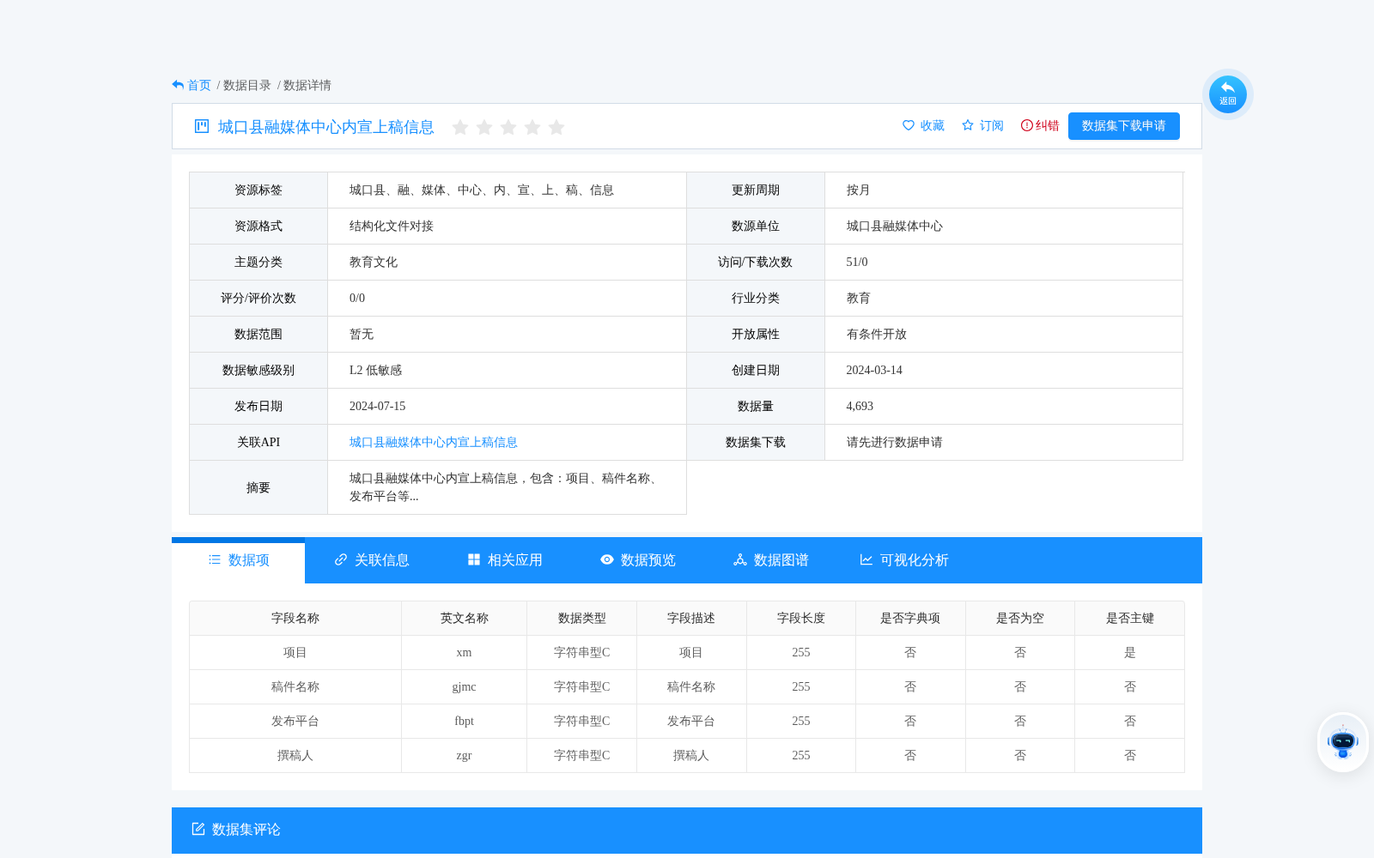Image resolution: width=1374 pixels, height=858 pixels.
Task: Click the gjmc English name cell
Action: [465, 687]
